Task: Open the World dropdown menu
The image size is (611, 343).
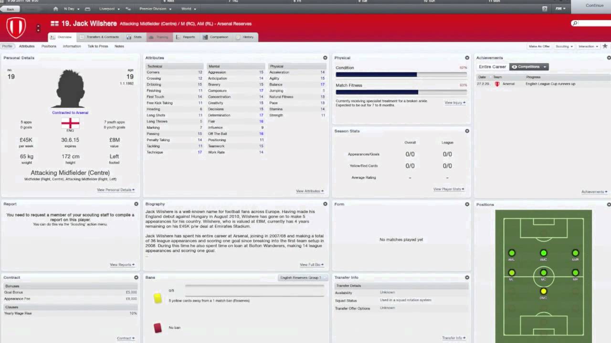Action: point(189,9)
